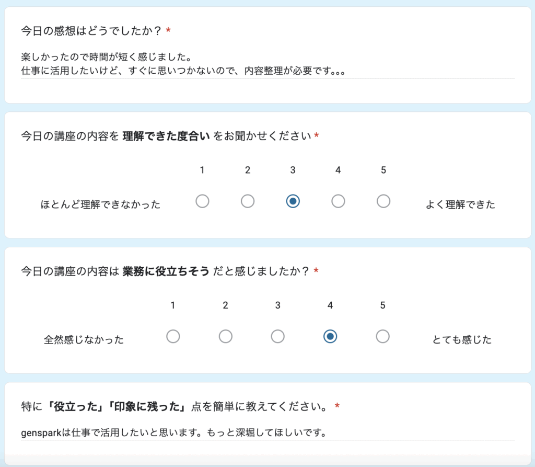Select rating 1 for 業務に役立ちそう
This screenshot has width=535, height=467.
pos(173,337)
